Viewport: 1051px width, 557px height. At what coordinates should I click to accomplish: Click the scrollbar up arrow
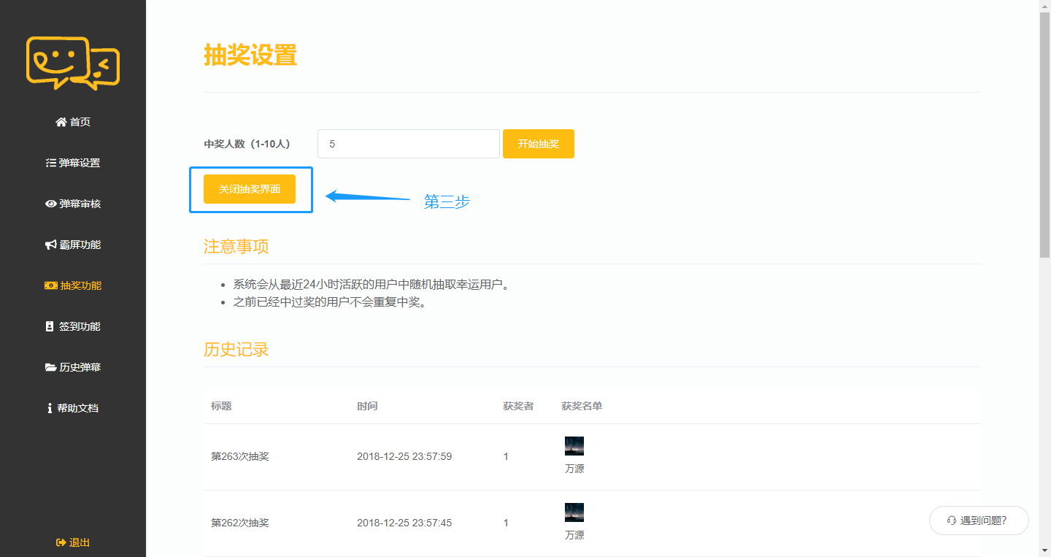[x=1044, y=6]
